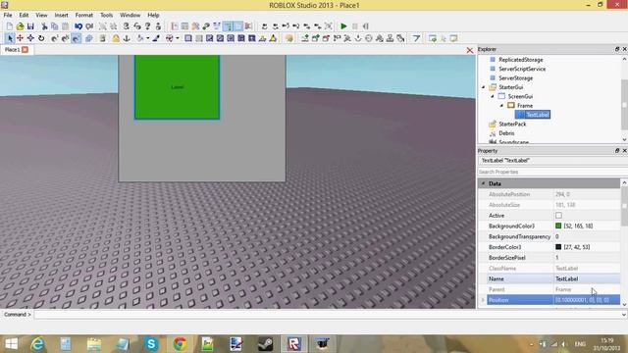Viewport: 628px width, 353px height.
Task: Click the yellow warning triangle toolbar icon
Action: coord(273,38)
